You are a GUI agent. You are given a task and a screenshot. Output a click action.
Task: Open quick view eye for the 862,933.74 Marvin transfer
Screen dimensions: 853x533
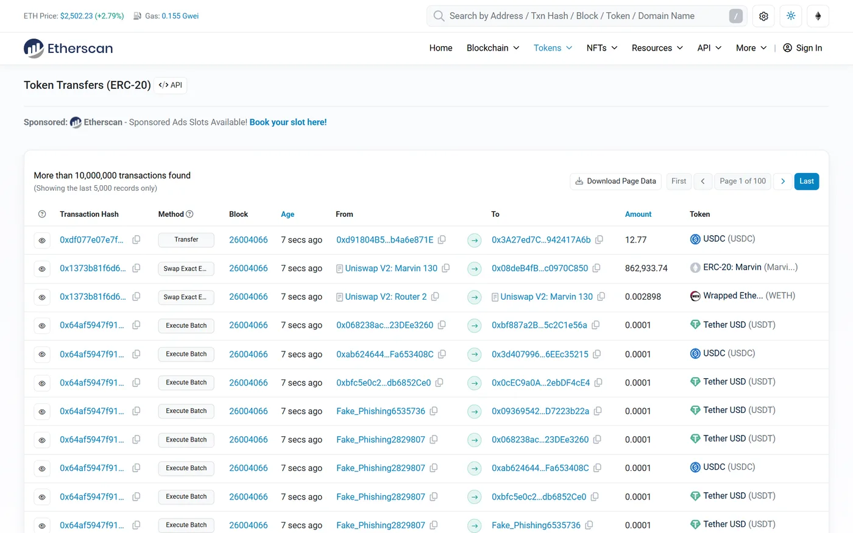coord(42,269)
